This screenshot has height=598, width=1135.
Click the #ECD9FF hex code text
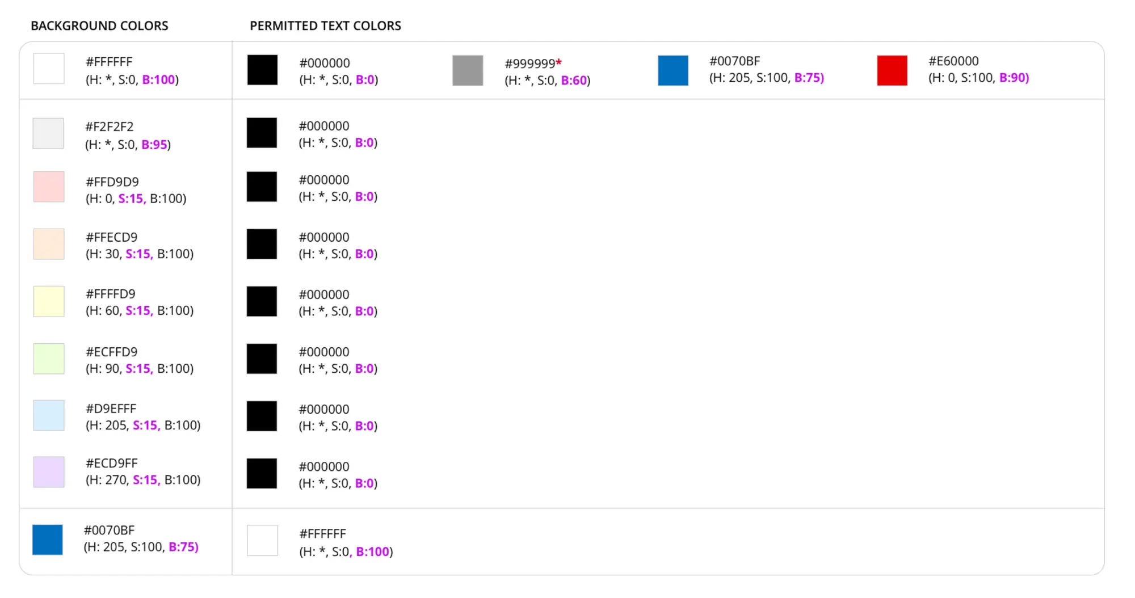point(111,464)
